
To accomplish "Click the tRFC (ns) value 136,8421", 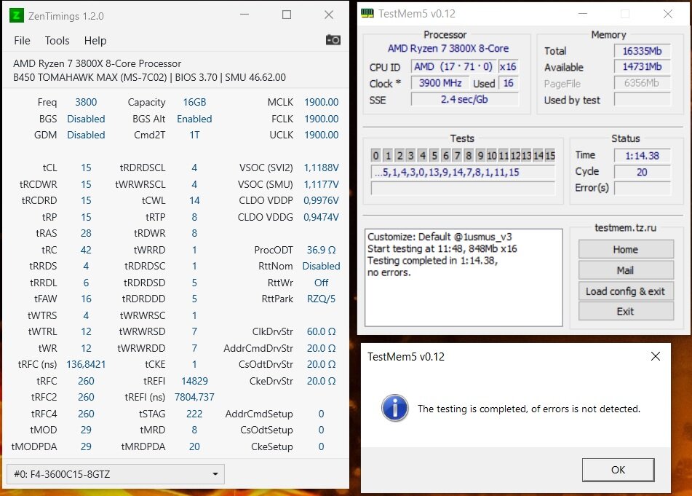I will pos(86,364).
